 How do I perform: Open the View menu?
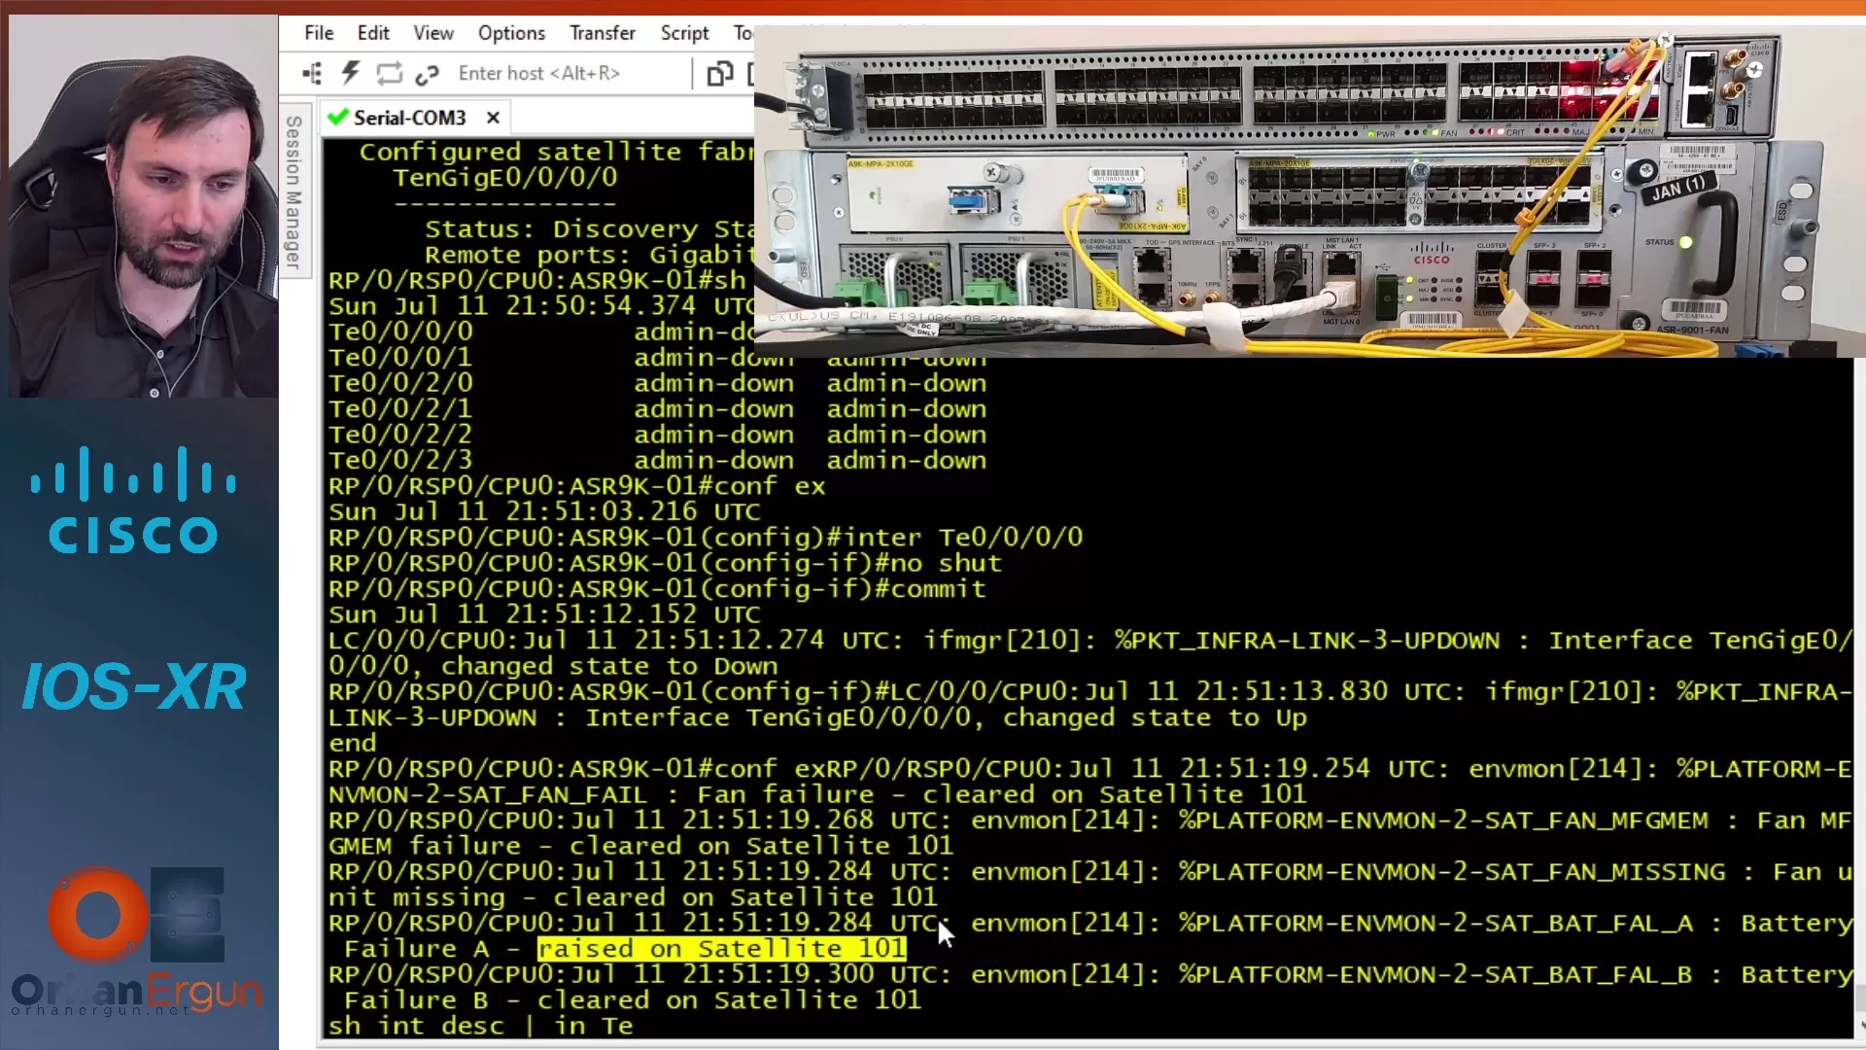[432, 32]
